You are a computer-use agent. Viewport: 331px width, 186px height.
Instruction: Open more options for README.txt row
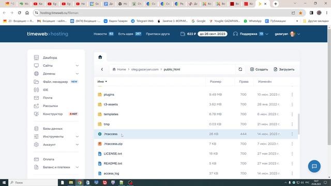(x=292, y=163)
